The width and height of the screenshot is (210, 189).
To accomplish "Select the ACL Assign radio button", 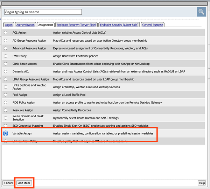I will 6,33.
